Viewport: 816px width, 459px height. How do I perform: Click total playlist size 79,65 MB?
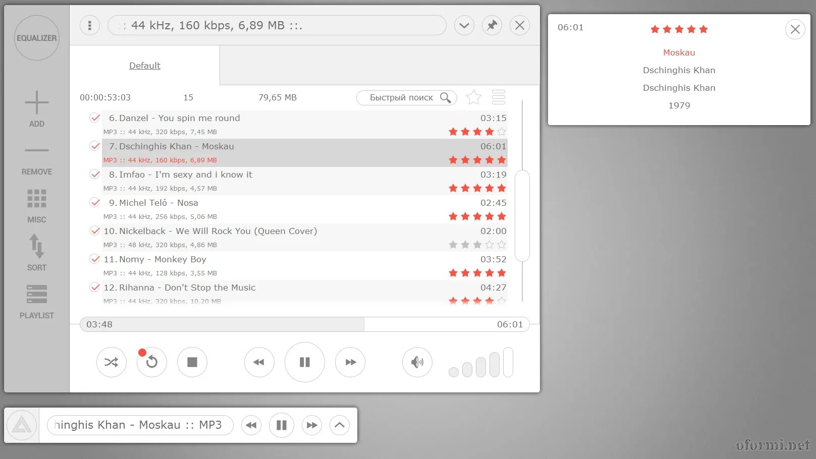278,97
